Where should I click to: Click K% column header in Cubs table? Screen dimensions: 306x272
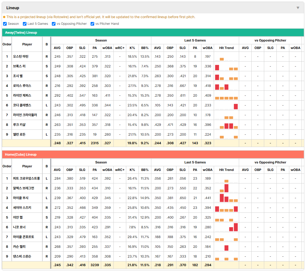point(132,170)
